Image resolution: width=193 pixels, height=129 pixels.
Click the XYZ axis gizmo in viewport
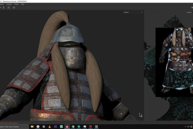pos(140,115)
